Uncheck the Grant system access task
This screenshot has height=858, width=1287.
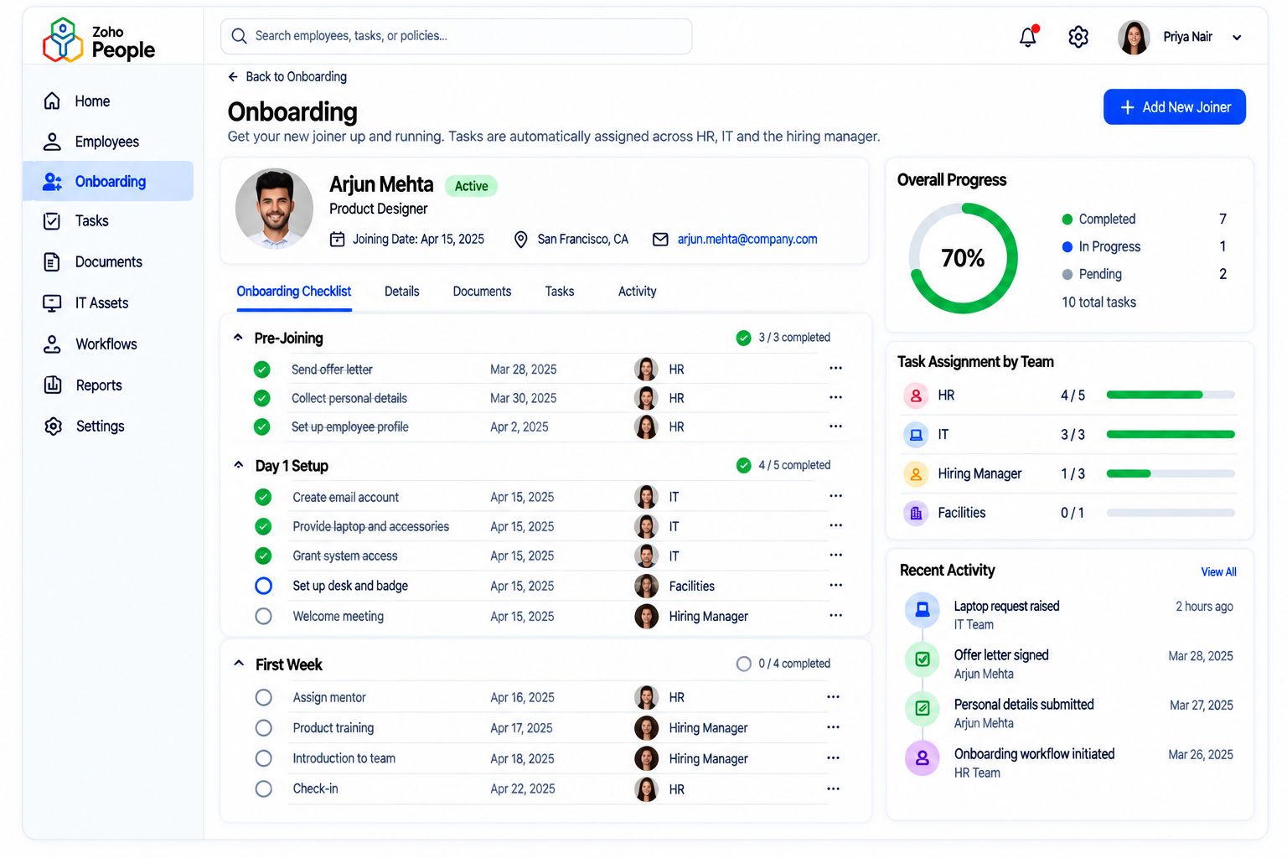click(x=263, y=556)
